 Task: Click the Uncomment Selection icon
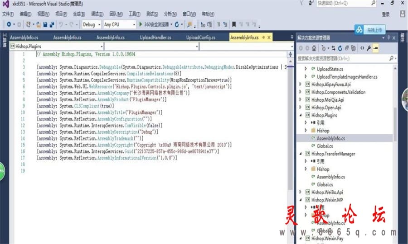pos(225,25)
